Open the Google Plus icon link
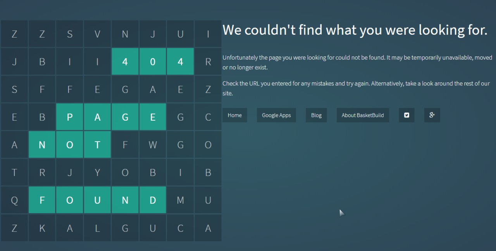The width and height of the screenshot is (496, 251). (432, 115)
